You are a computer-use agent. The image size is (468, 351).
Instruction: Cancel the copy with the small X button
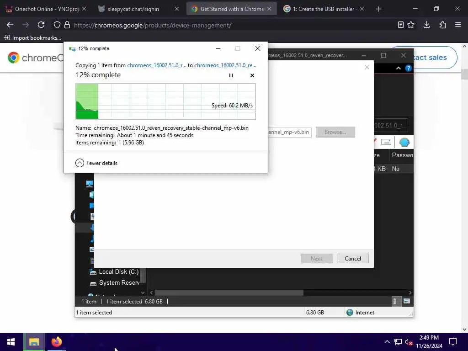[252, 75]
